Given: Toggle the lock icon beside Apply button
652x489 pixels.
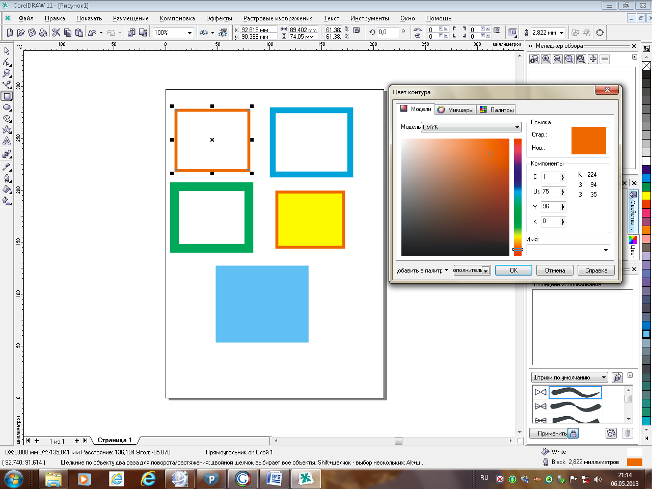Looking at the screenshot, I should (573, 433).
